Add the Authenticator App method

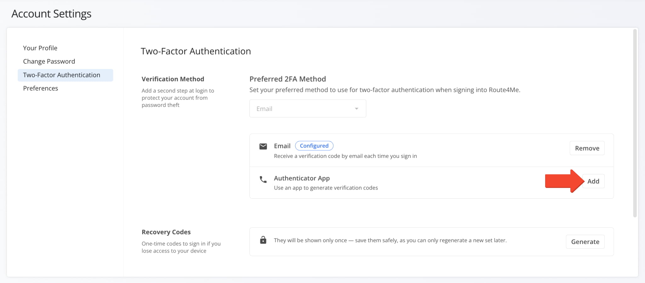point(593,181)
